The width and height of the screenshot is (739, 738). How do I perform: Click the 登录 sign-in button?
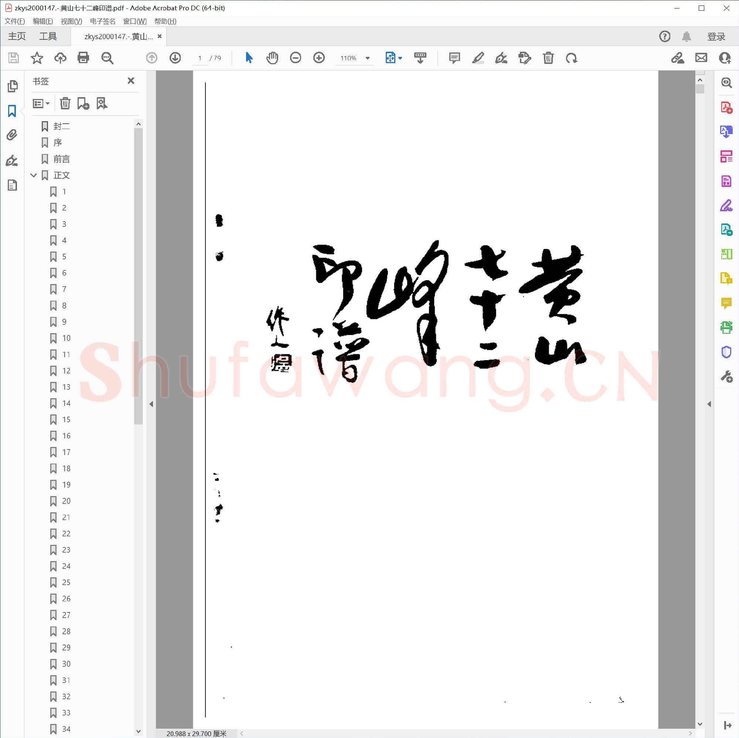(716, 36)
